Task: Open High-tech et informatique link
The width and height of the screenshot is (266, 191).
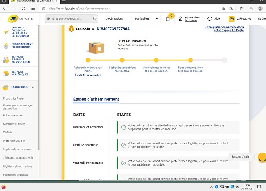Action: tap(17, 166)
